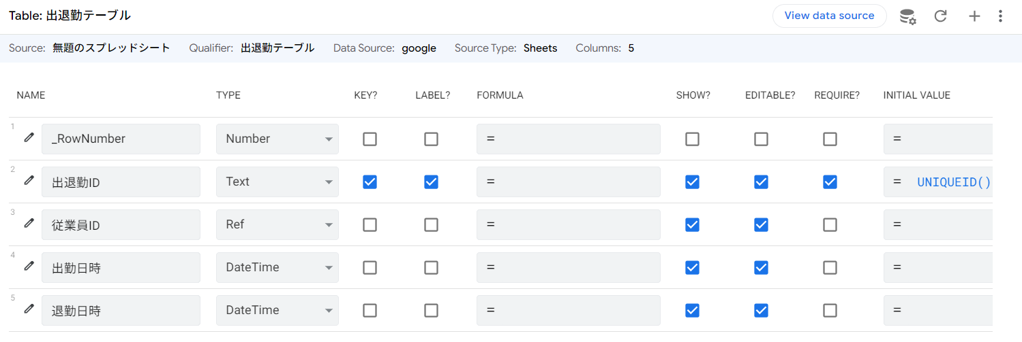Expand the DateTime type dropdown for 出勤日時
The width and height of the screenshot is (1022, 342).
tap(277, 267)
